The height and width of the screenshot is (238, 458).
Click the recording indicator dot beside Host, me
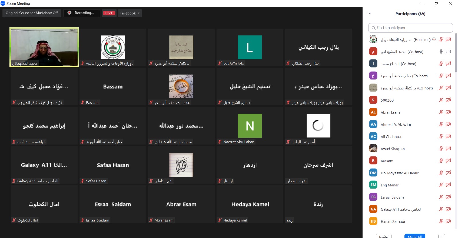click(434, 39)
